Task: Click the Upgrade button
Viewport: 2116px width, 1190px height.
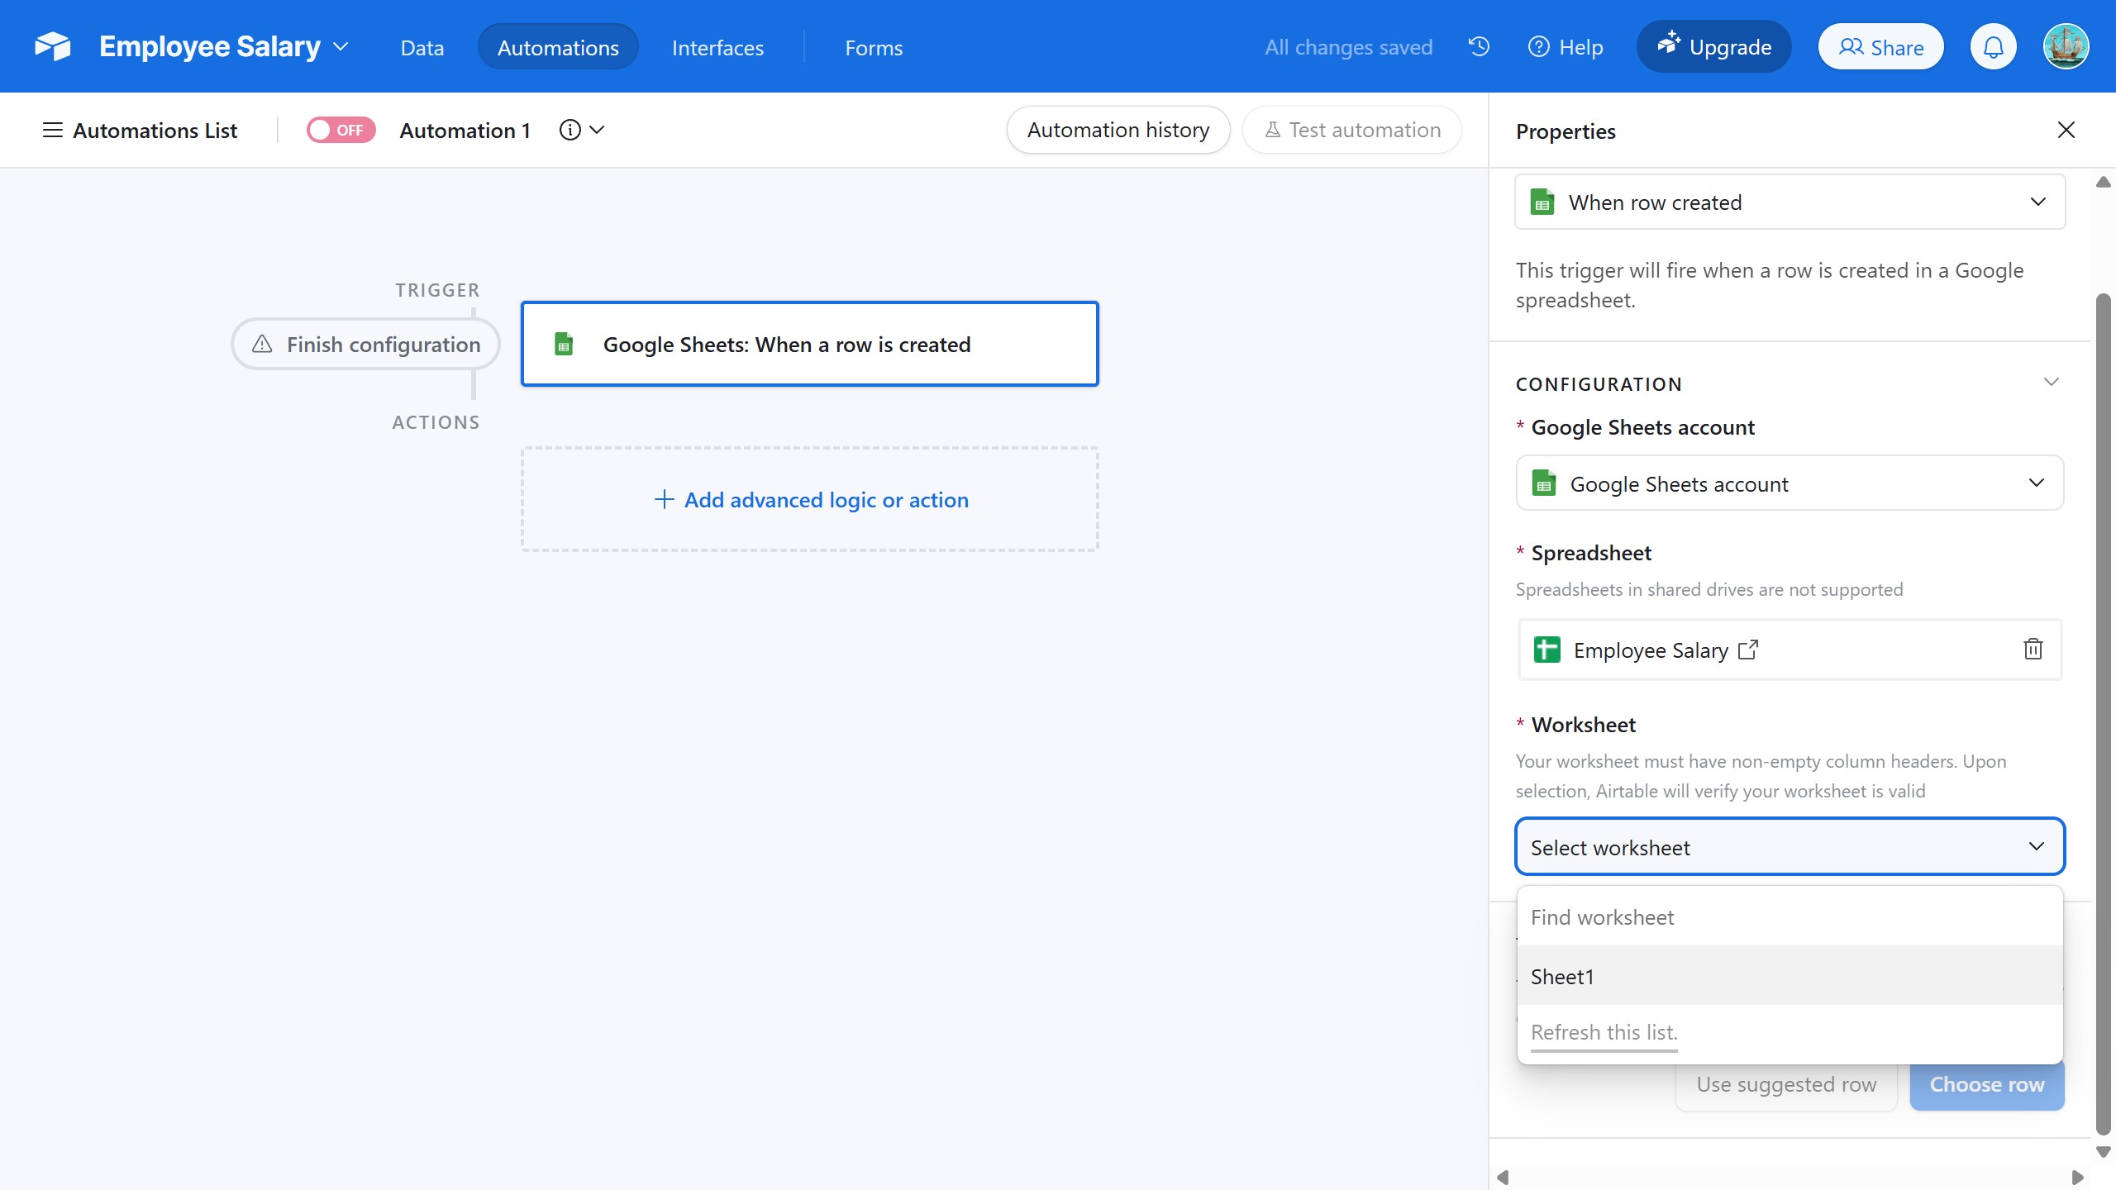Action: [x=1713, y=47]
